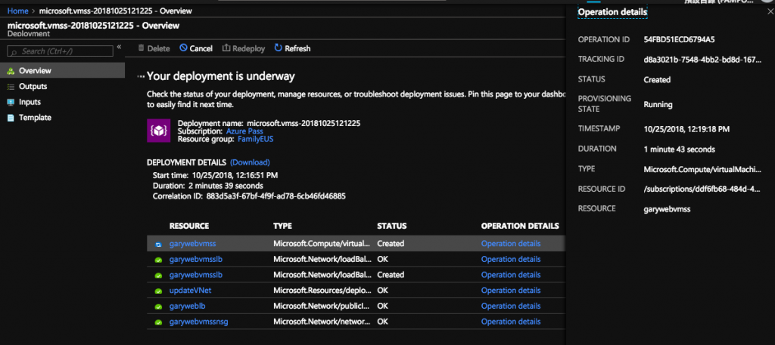The width and height of the screenshot is (775, 345).
Task: Open Operation details for garyweblb row
Action: click(x=511, y=306)
